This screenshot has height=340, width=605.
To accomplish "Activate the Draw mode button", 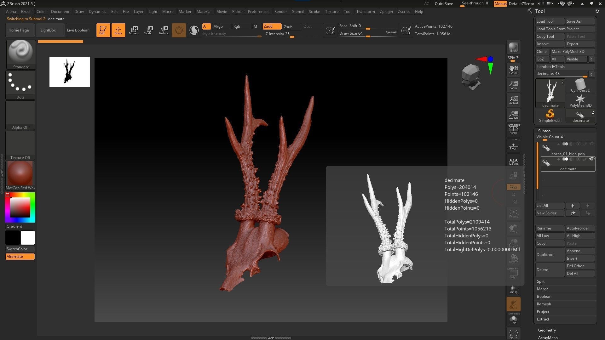I will pyautogui.click(x=118, y=30).
